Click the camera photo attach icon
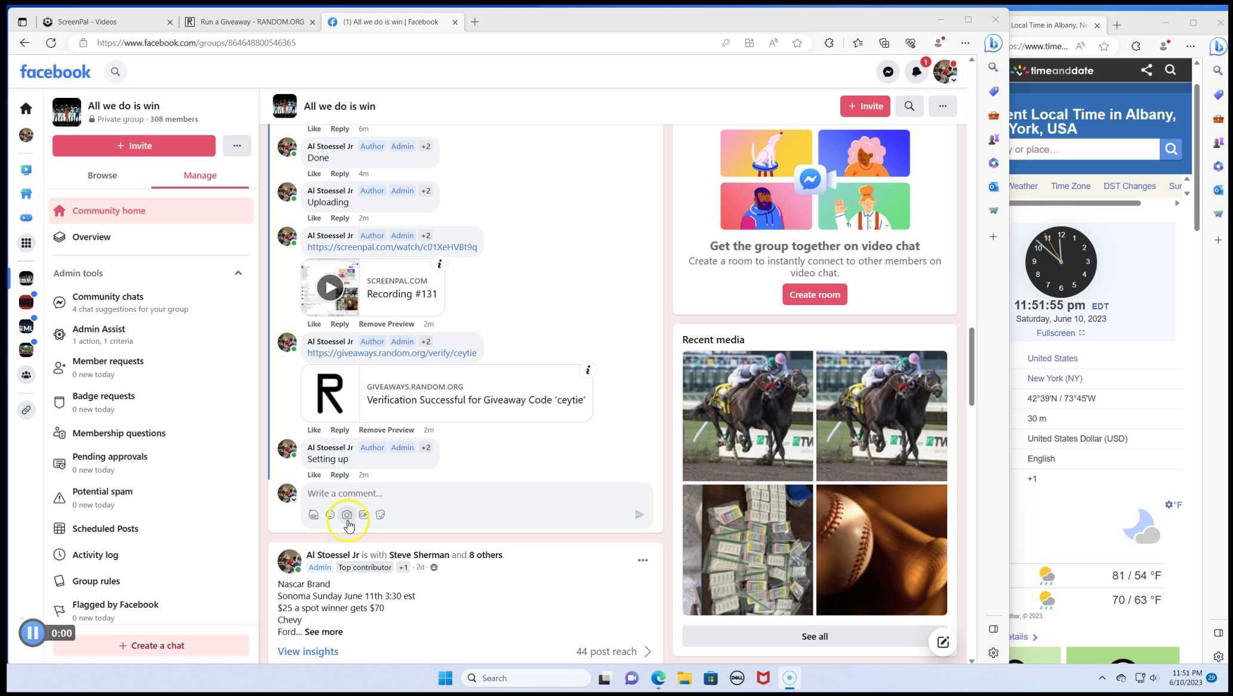Screen dimensions: 1233x696 (347, 515)
